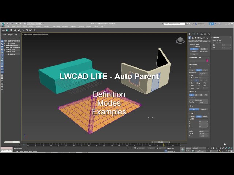Click the first icon in the main toolbar
Viewport: 234px width, 175px height.
pos(3,30)
